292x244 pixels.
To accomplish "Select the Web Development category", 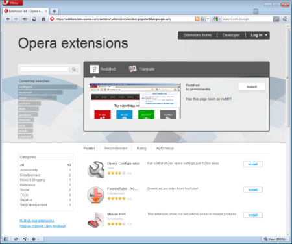I will pos(45,205).
